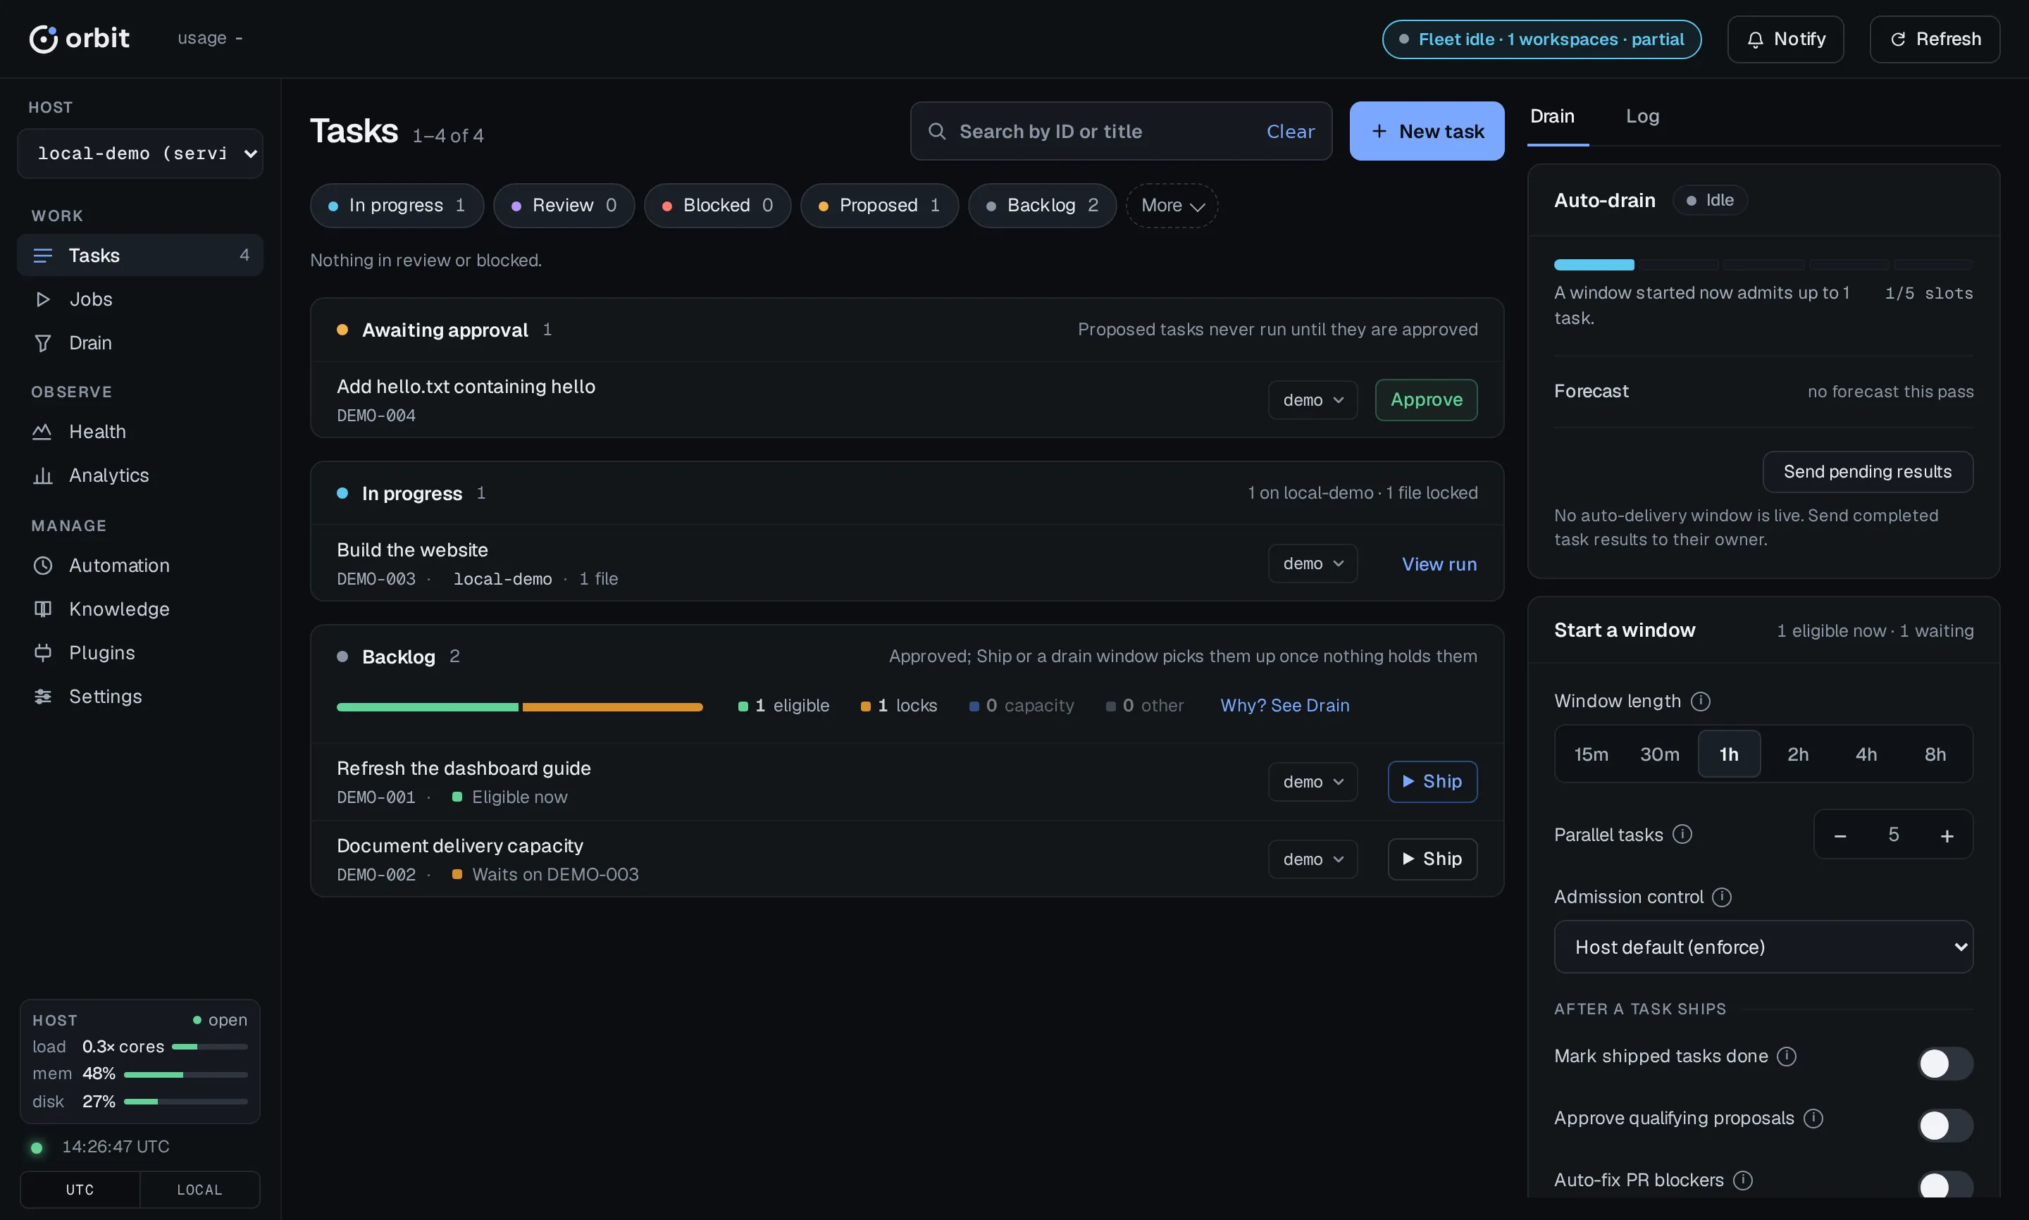Open Host default (enforce) admission dropdown

point(1763,947)
